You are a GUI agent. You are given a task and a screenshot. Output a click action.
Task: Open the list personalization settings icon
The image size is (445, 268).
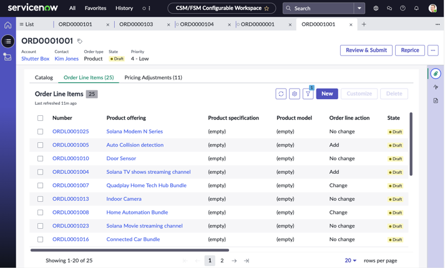coord(295,93)
